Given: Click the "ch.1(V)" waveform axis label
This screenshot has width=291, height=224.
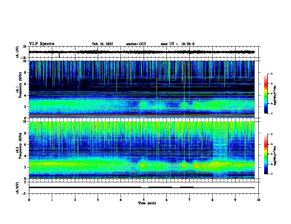Looking at the screenshot, I should [18, 52].
